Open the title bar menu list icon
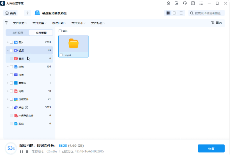 point(201,3)
